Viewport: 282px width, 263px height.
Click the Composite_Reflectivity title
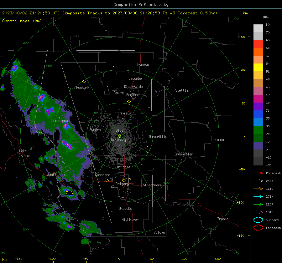[x=141, y=5]
